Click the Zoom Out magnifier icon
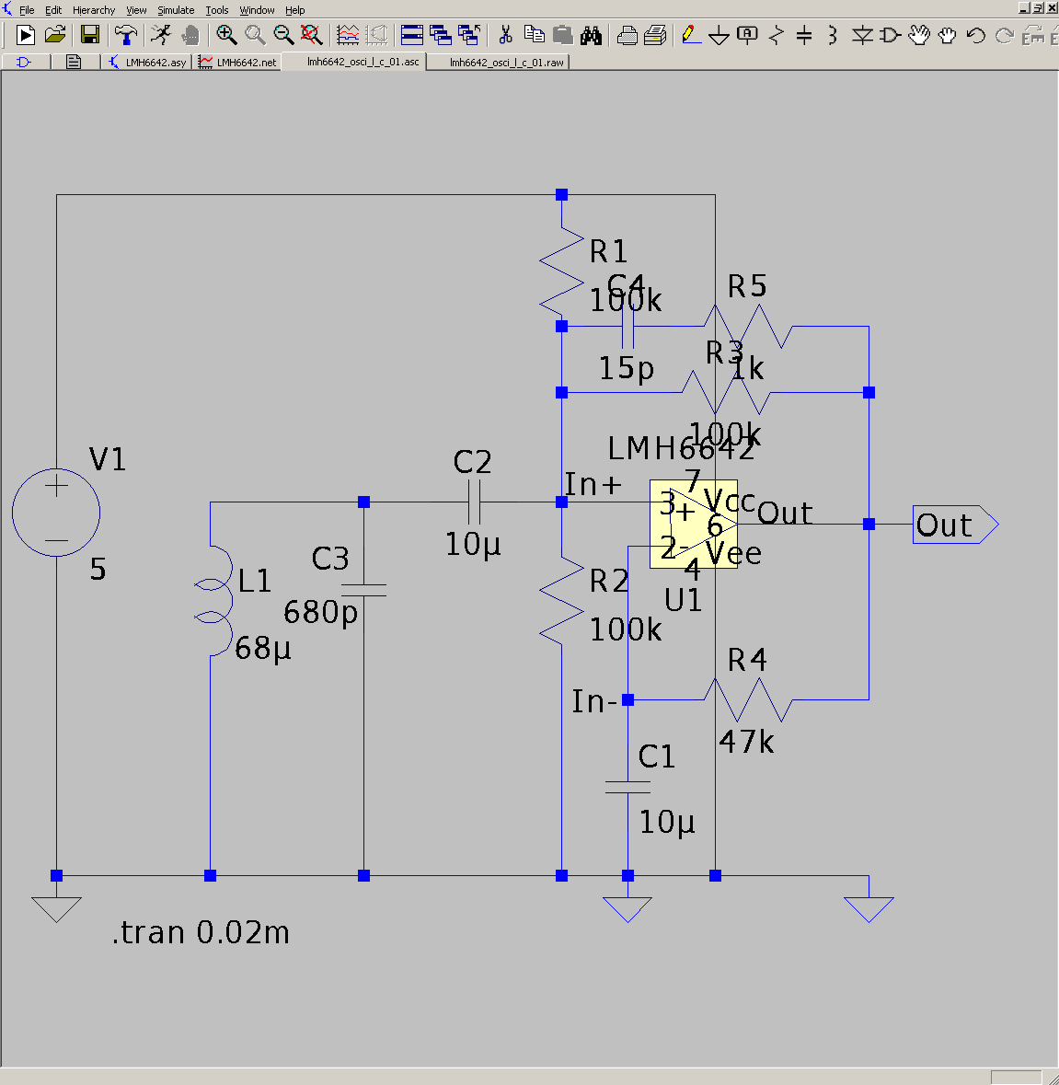This screenshot has width=1059, height=1085. point(283,35)
